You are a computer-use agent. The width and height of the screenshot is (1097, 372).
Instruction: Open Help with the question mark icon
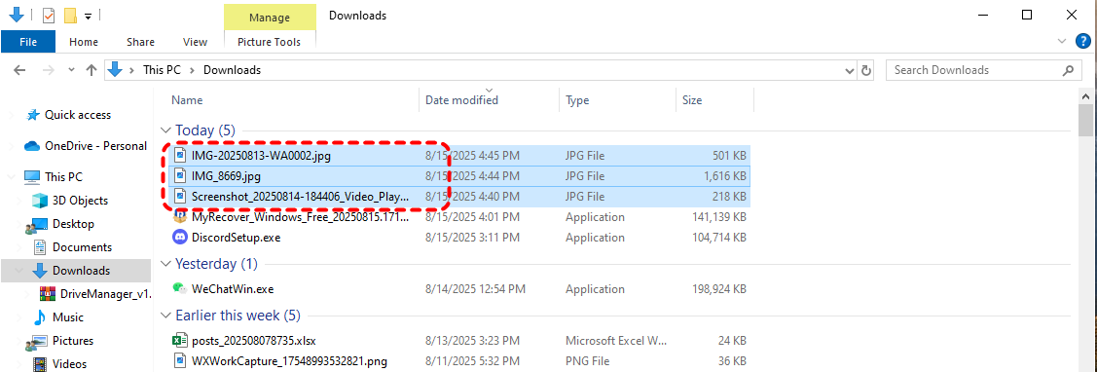pos(1083,42)
